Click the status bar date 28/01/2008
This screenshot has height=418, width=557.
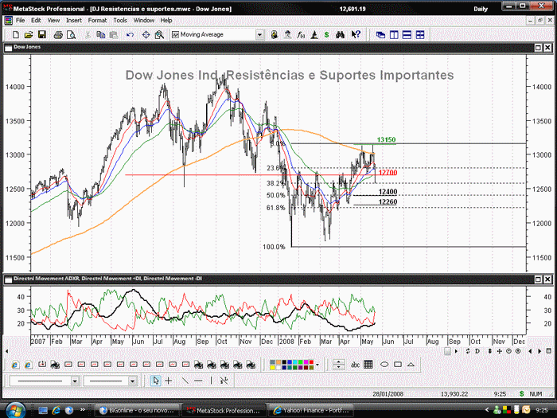[388, 394]
